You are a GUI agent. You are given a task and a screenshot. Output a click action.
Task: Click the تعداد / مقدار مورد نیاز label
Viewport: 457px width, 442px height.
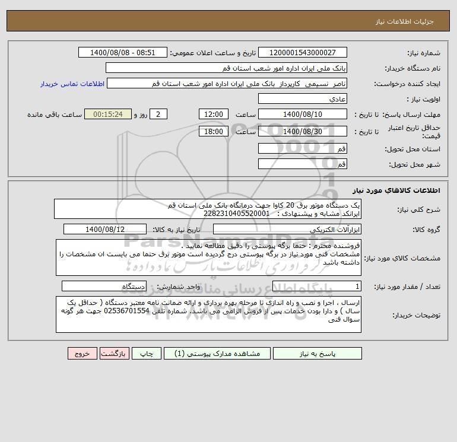[407, 287]
